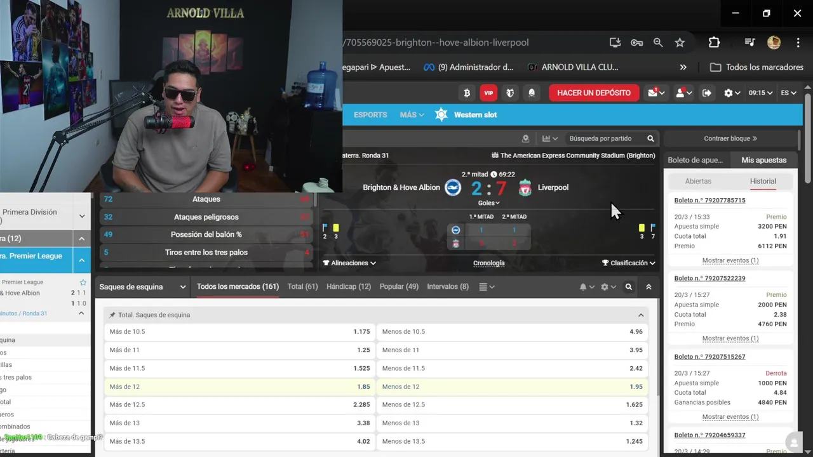Show more bookmarks with the double chevron
The image size is (813, 457).
(683, 67)
